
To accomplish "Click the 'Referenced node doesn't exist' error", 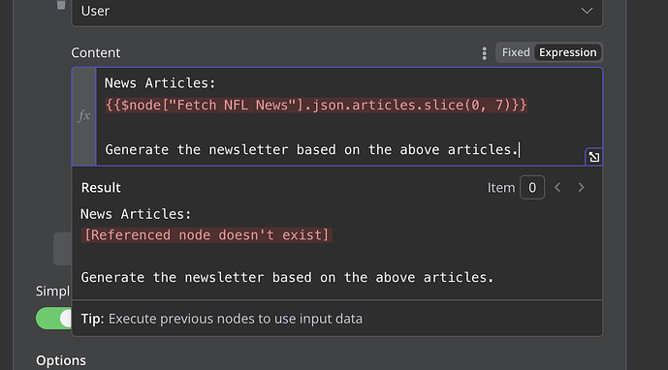I will tap(207, 235).
